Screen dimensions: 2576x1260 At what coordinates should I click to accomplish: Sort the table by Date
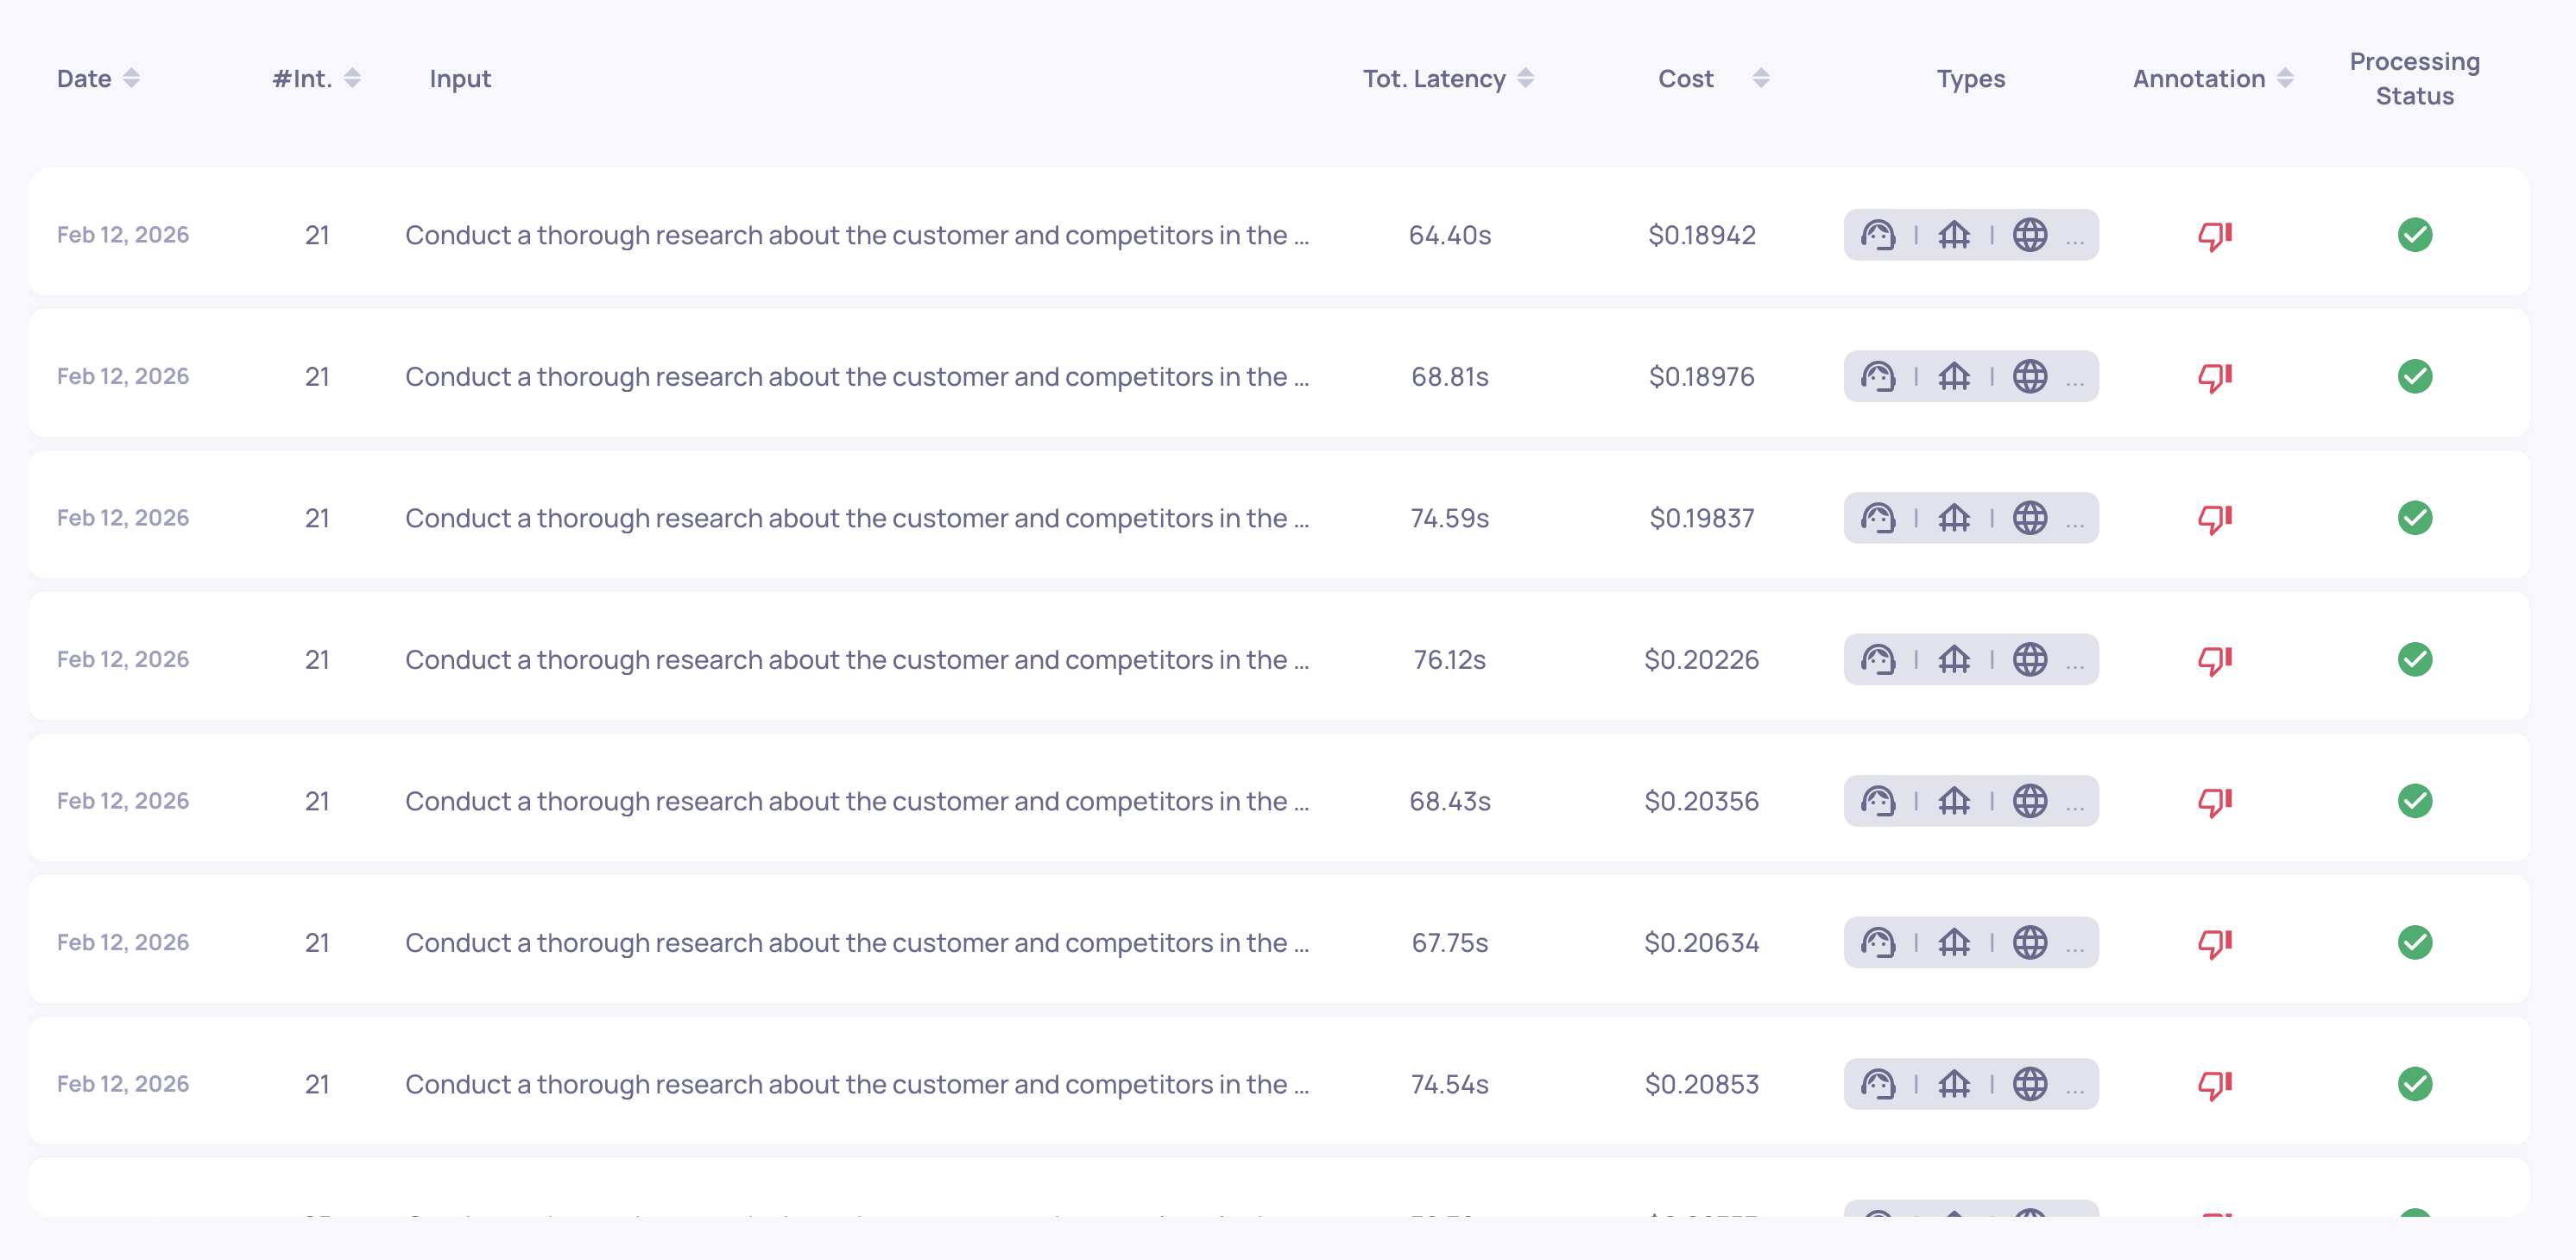[131, 78]
